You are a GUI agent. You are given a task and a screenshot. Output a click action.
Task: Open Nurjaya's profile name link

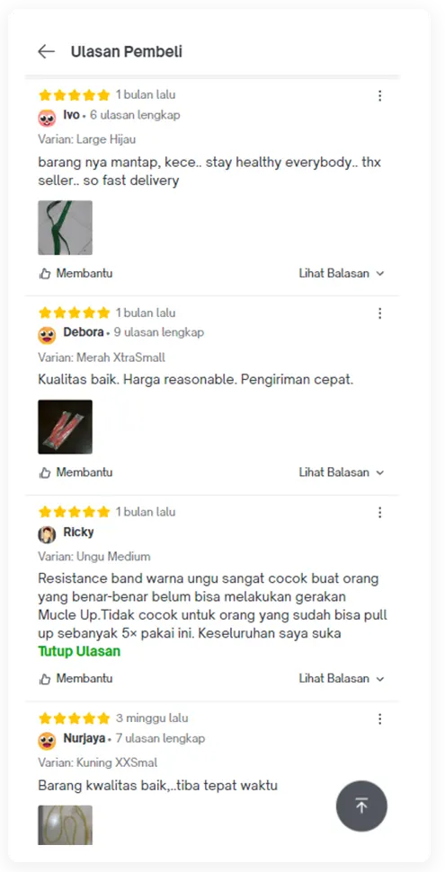click(x=85, y=738)
